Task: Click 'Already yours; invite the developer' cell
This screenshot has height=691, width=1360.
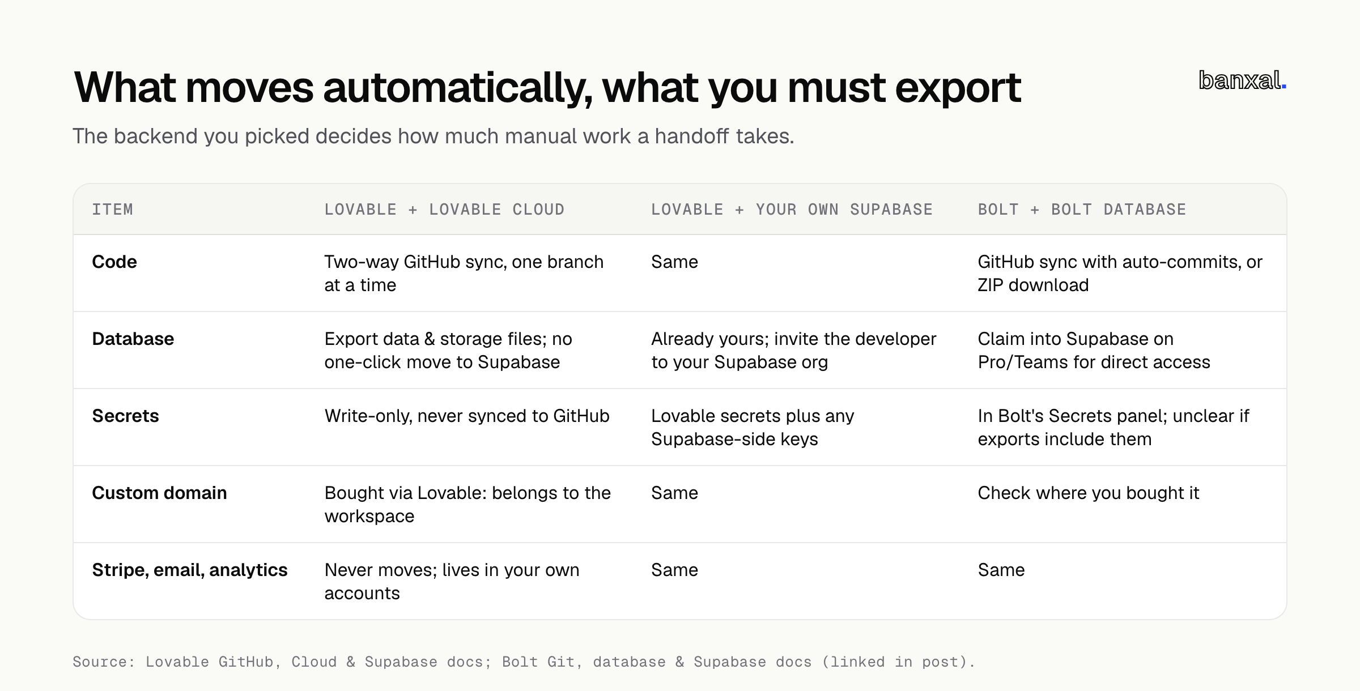Action: 793,351
